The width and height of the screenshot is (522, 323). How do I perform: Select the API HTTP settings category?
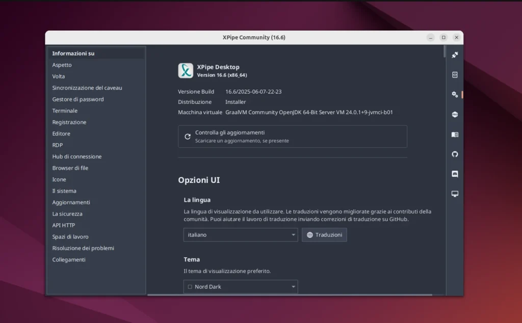64,226
